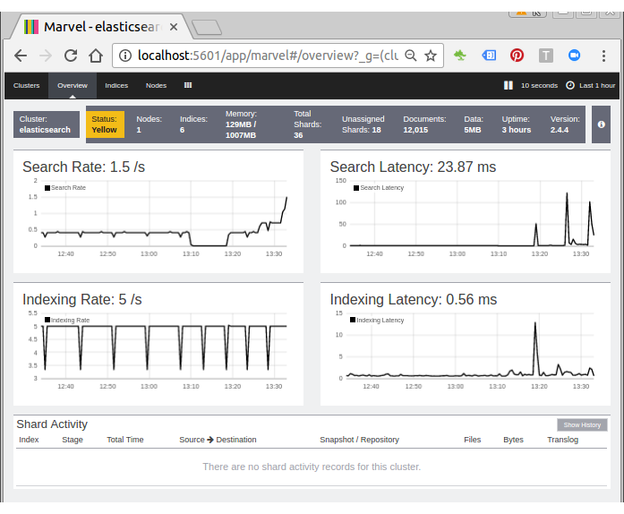The image size is (624, 514).
Task: Click the Data: 5MB stat
Action: pyautogui.click(x=474, y=124)
